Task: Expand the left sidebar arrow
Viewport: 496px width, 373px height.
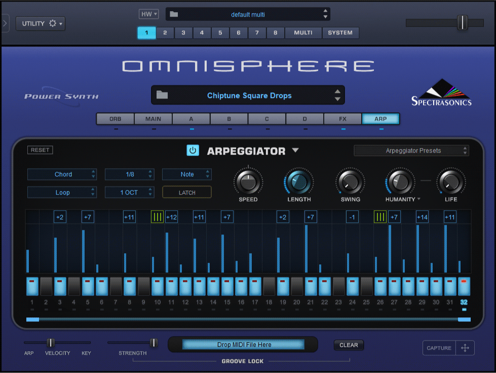Action: click(5, 23)
